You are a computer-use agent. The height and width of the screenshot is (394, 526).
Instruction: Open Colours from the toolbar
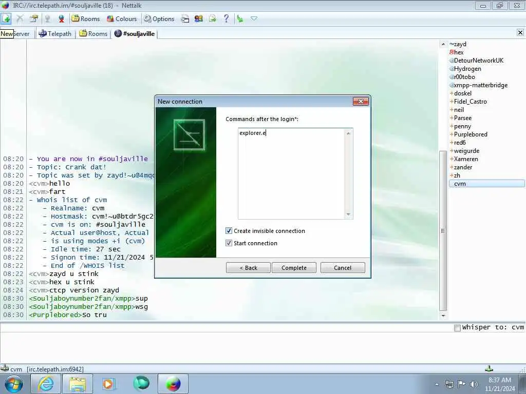pyautogui.click(x=121, y=19)
